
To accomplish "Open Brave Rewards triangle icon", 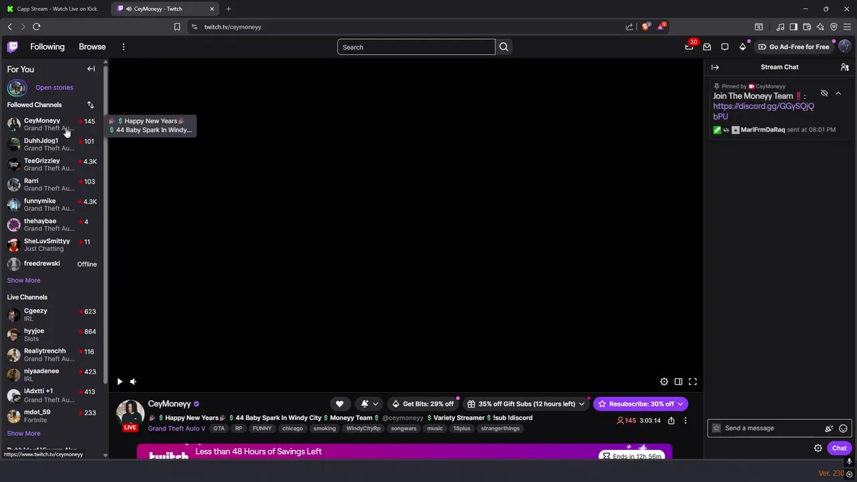I will tap(661, 27).
